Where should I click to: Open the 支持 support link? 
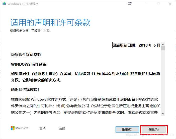(42, 128)
